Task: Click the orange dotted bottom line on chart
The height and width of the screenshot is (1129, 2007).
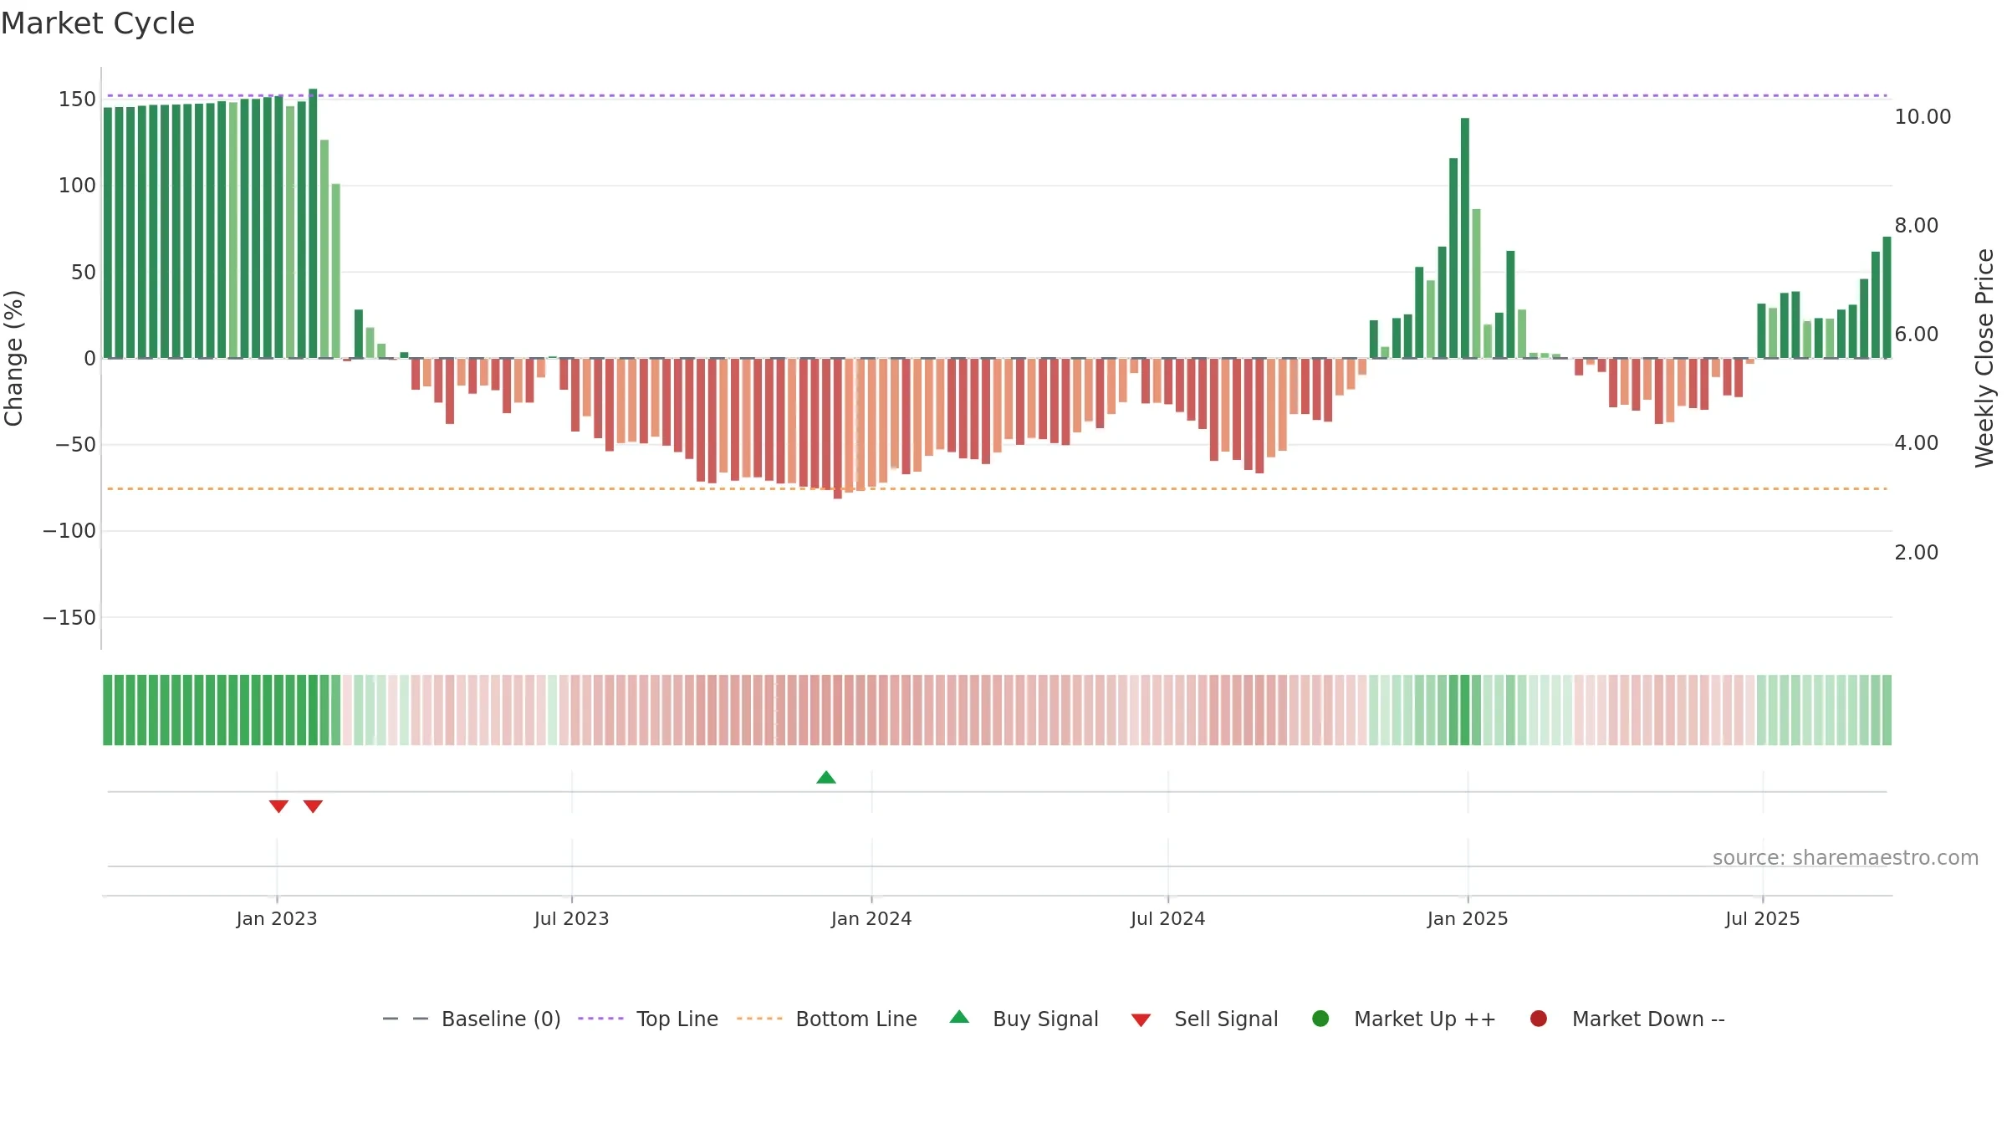Action: (995, 488)
